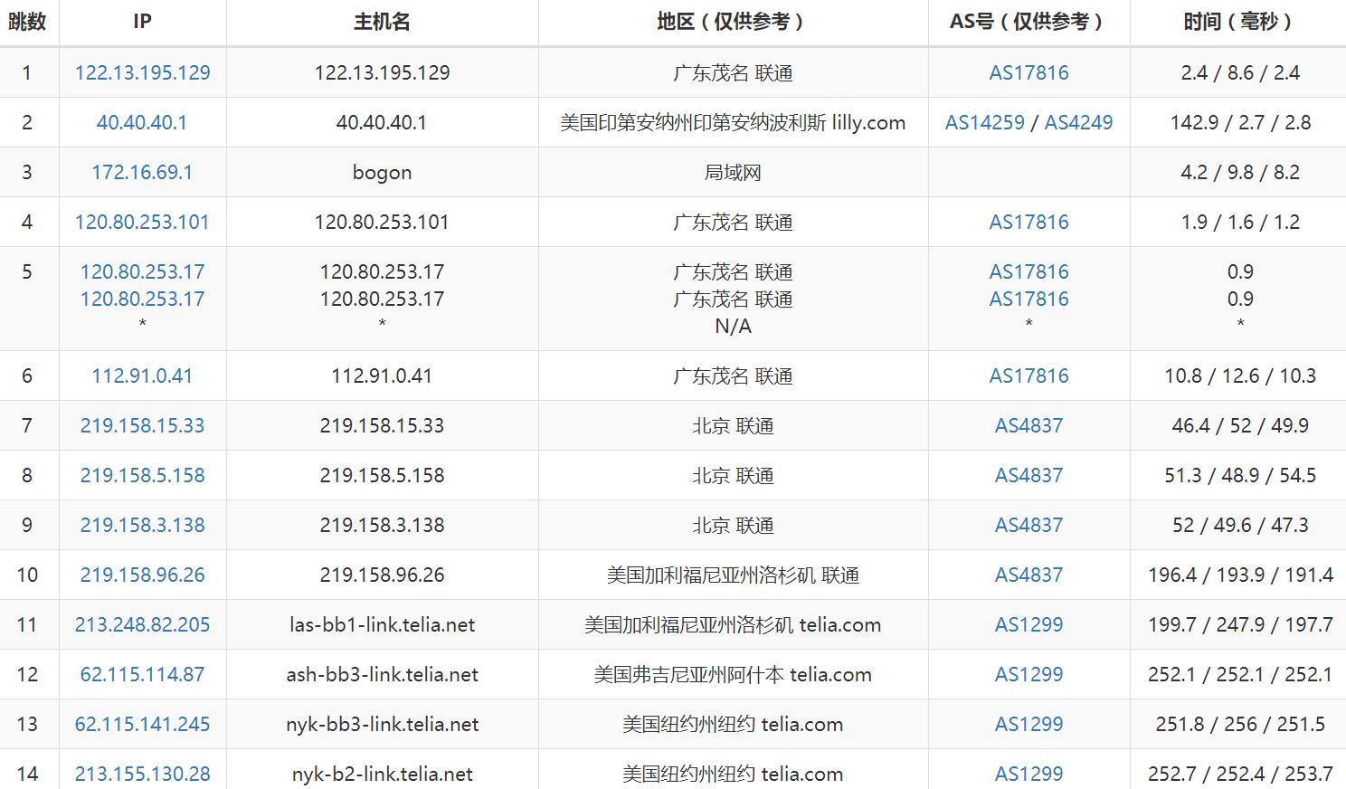This screenshot has width=1346, height=789.
Task: Open the 219.158.15.33 link in IP column
Action: pos(142,425)
